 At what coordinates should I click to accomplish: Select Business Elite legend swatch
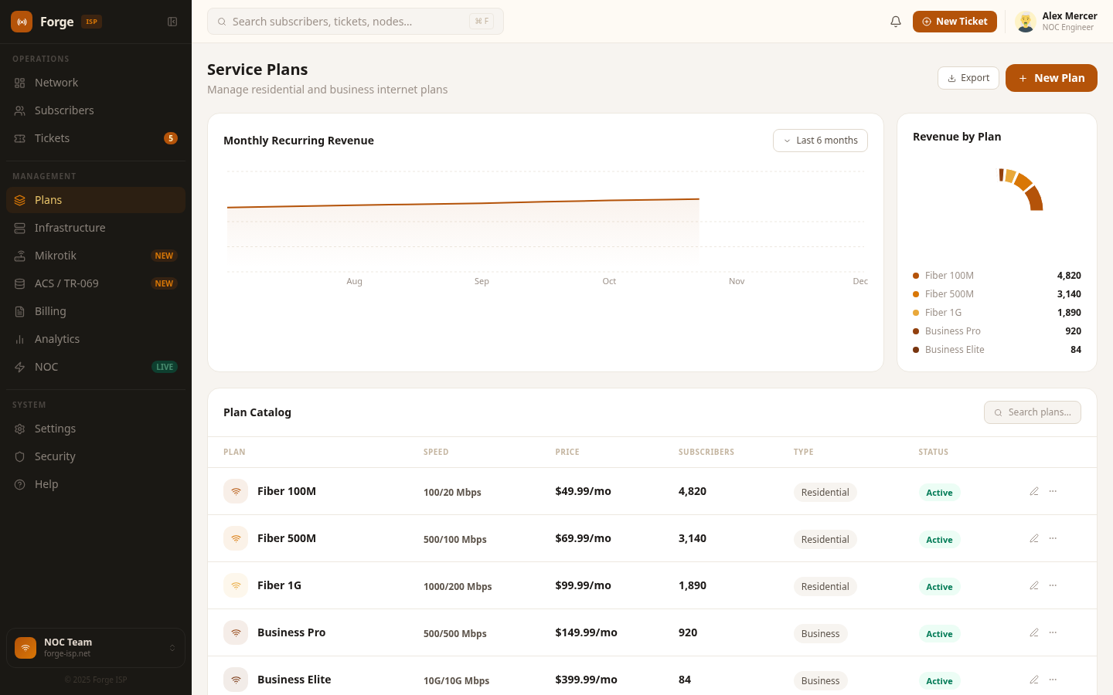pyautogui.click(x=916, y=350)
